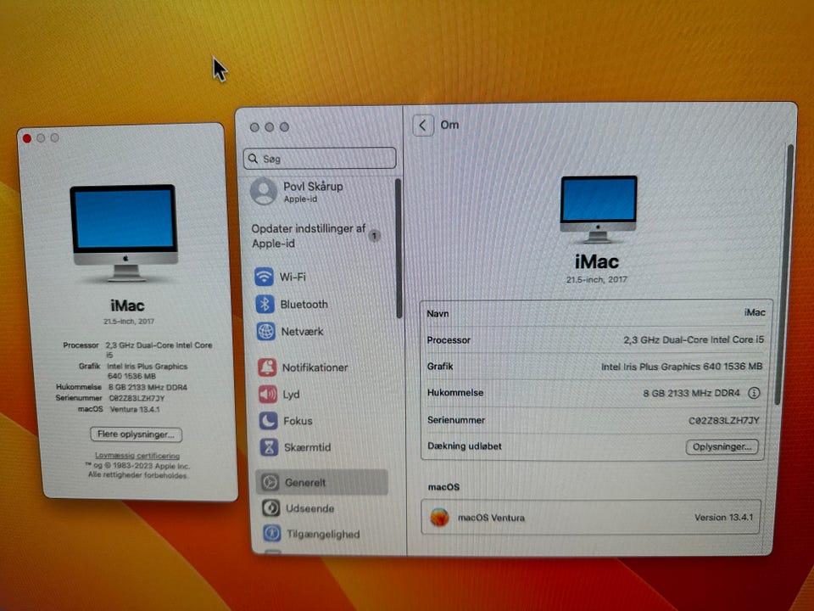
Task: Click in the Søg search field
Action: point(320,158)
